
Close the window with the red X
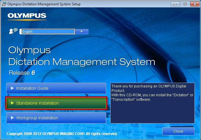195,4
